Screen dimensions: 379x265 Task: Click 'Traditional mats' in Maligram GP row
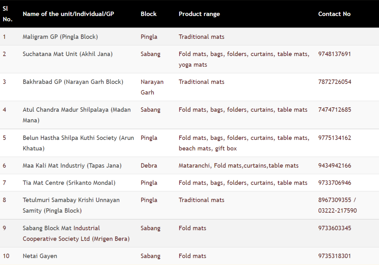click(201, 37)
